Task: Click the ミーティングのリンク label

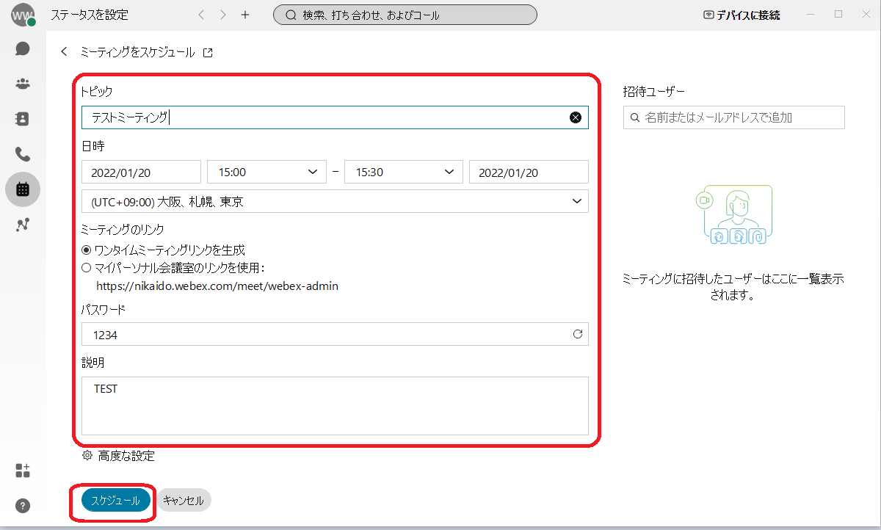Action: 123,230
